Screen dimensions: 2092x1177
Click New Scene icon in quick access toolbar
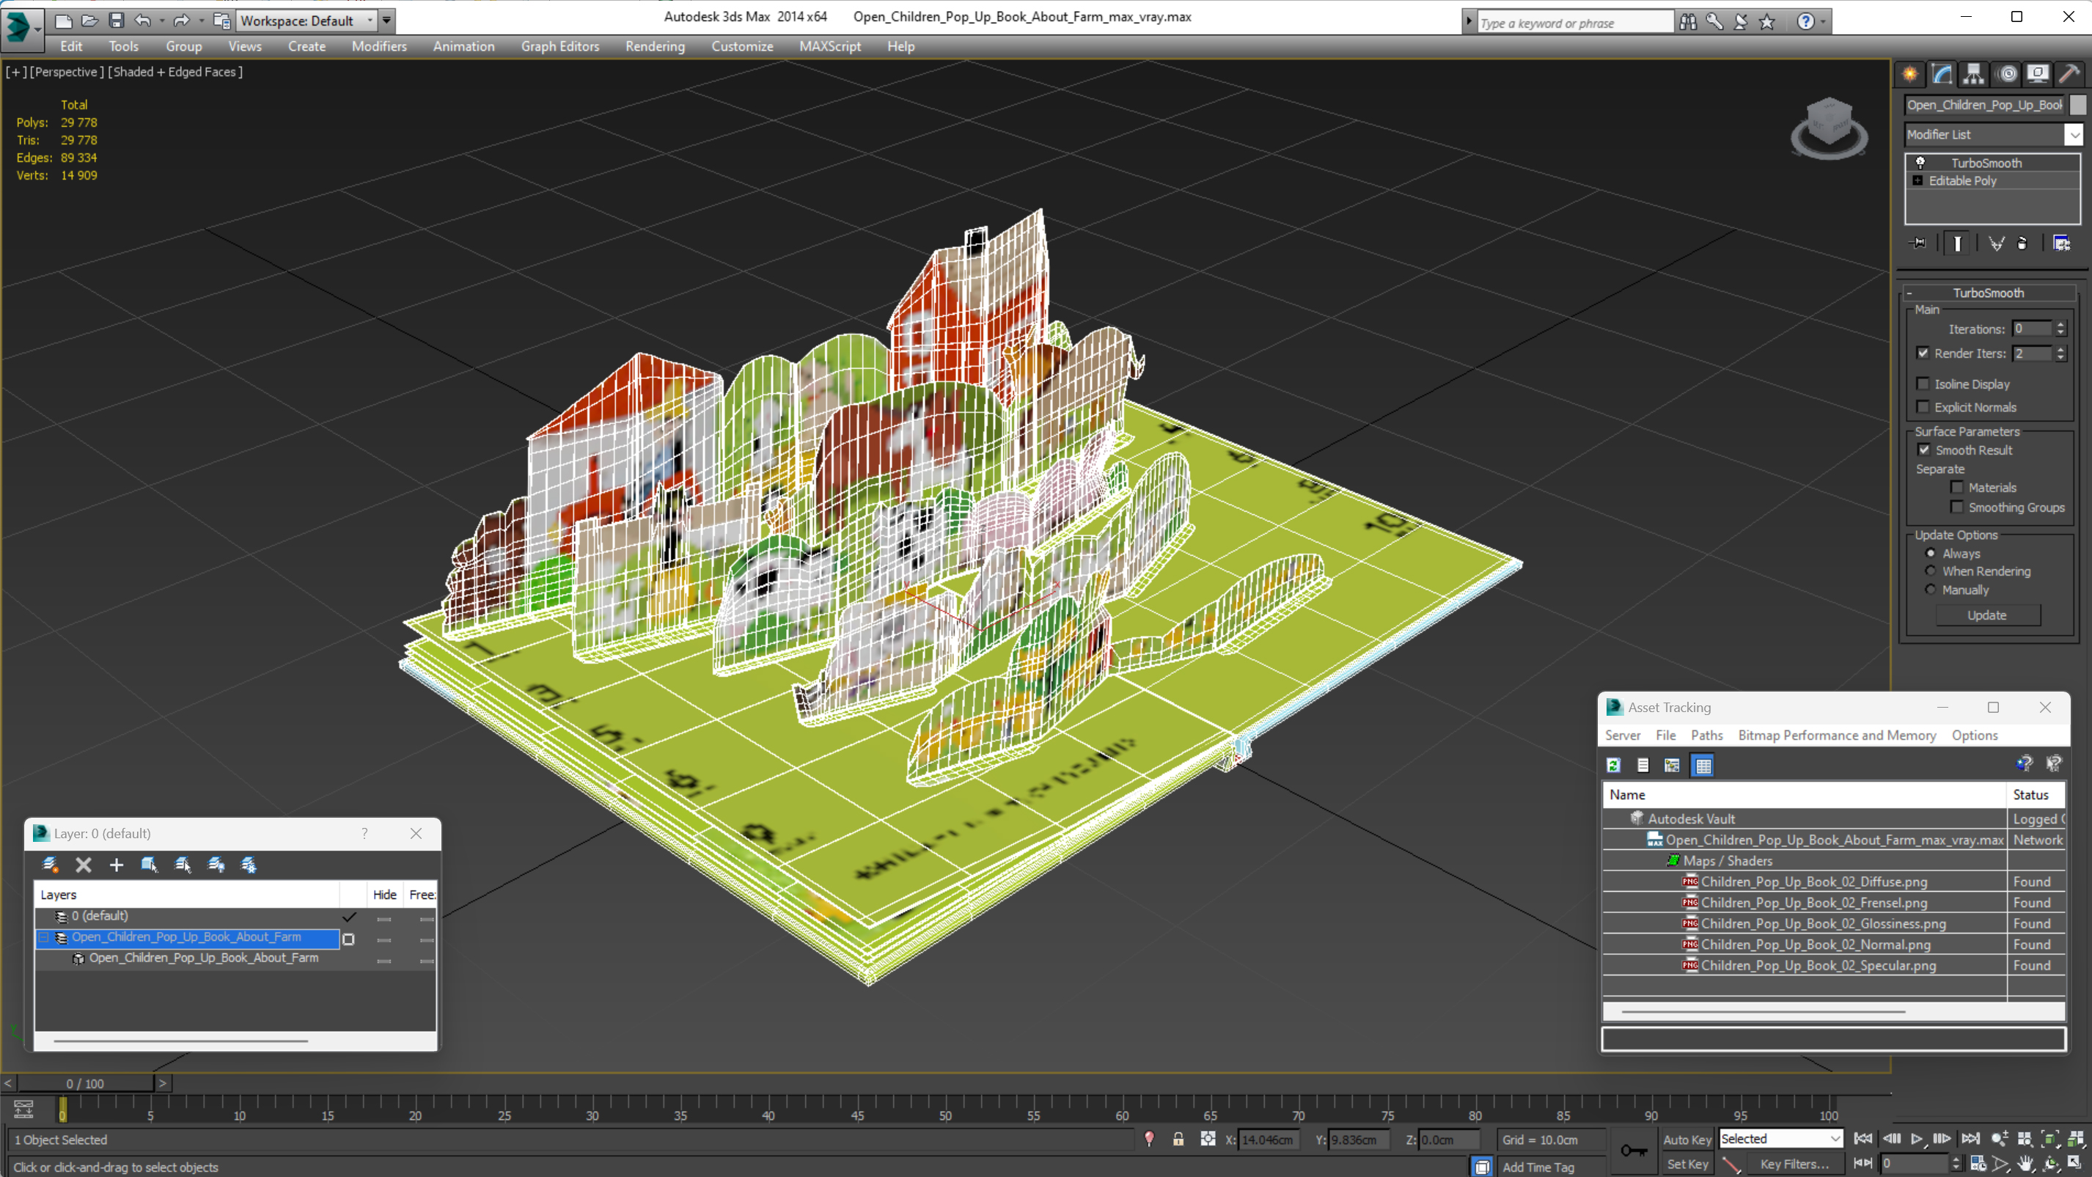pyautogui.click(x=63, y=21)
